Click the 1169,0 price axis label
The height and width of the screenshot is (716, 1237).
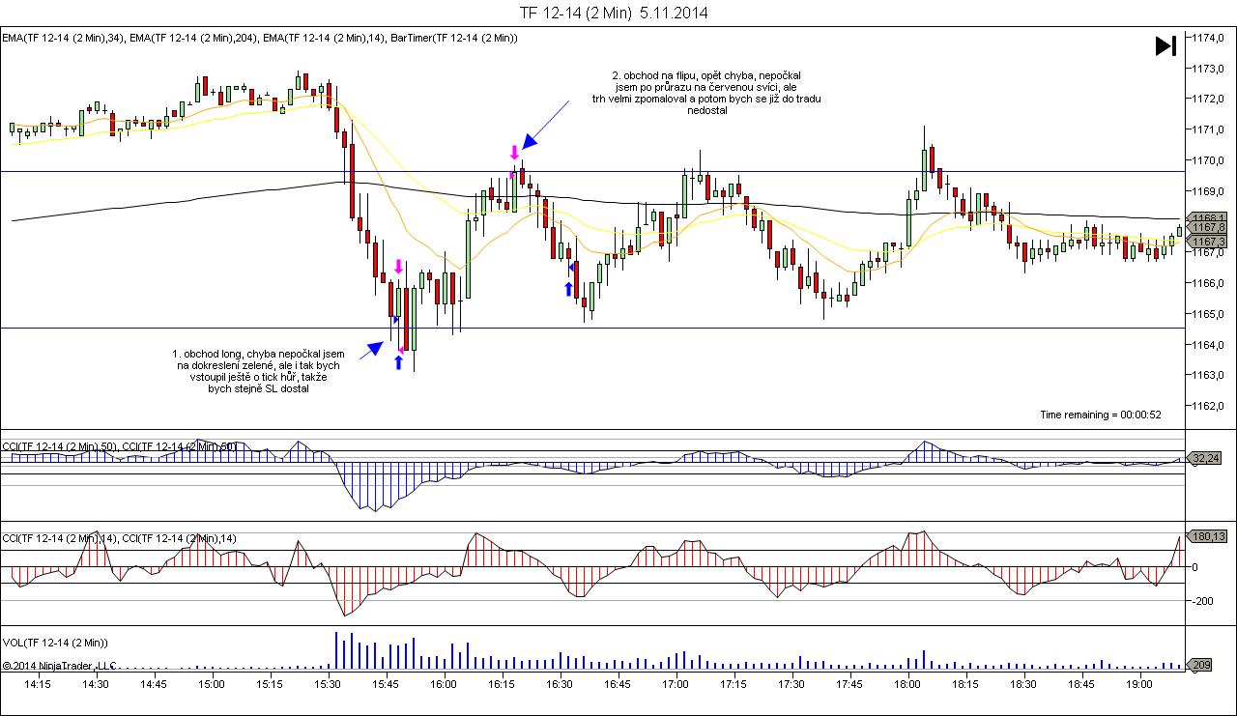pos(1209,191)
